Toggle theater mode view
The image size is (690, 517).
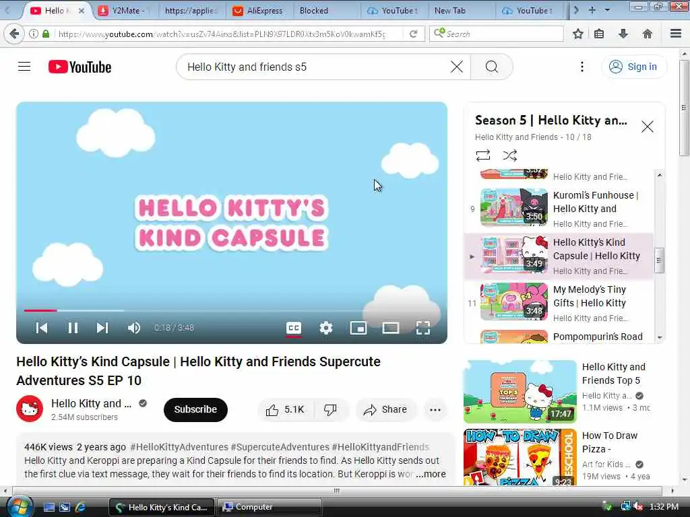pos(391,328)
